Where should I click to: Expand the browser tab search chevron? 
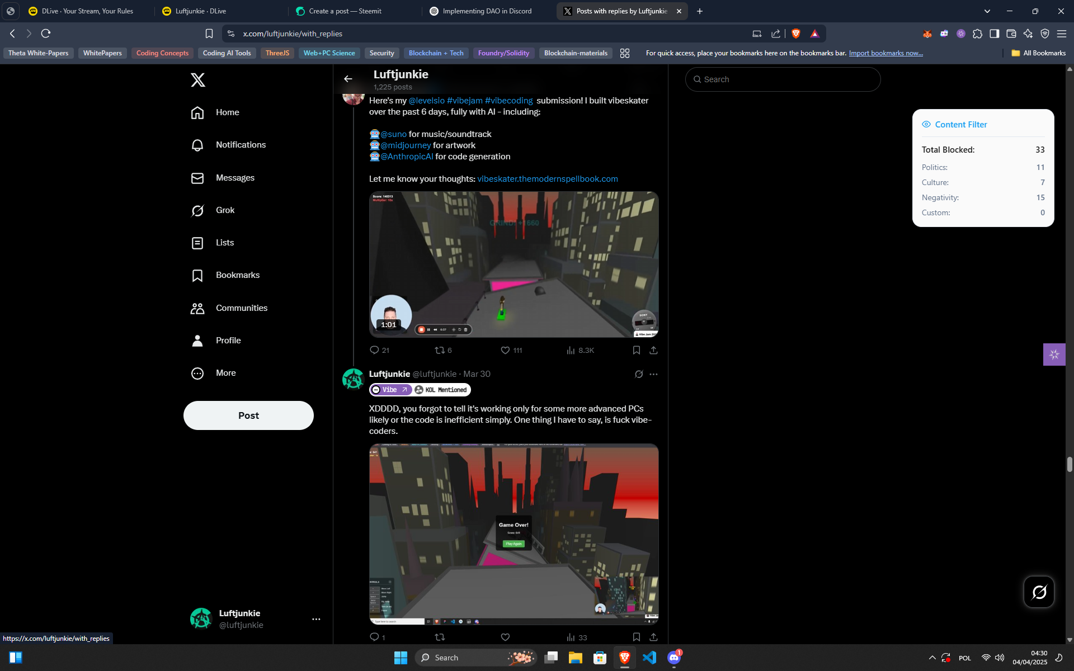tap(987, 11)
